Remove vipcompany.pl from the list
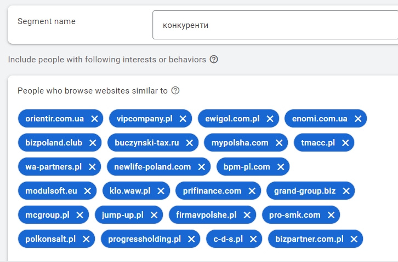Screen dimensions: 398x262 click(x=183, y=119)
